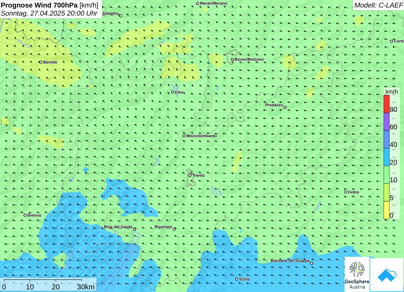The height and width of the screenshot is (292, 404).
Task: Click the 'km/h' legend heading
Action: 392,92
